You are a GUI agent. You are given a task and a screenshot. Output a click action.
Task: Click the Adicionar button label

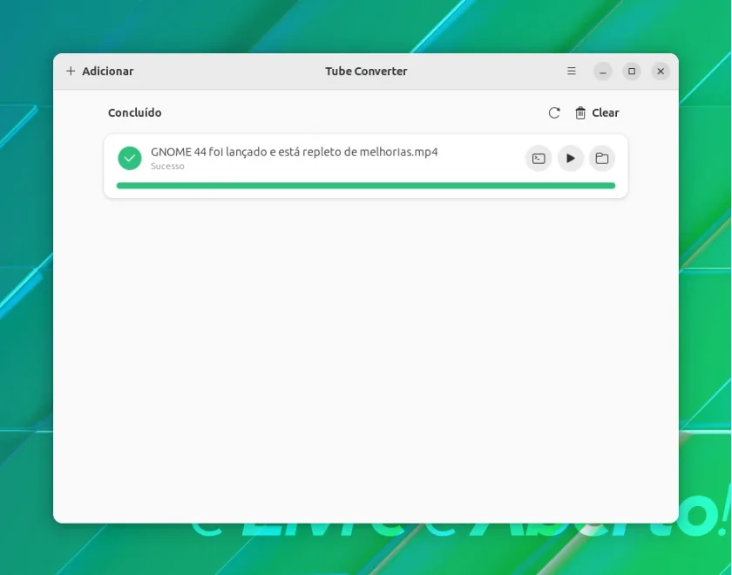pyautogui.click(x=108, y=71)
